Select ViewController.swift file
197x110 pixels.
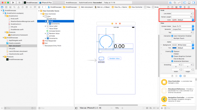tap(16, 54)
